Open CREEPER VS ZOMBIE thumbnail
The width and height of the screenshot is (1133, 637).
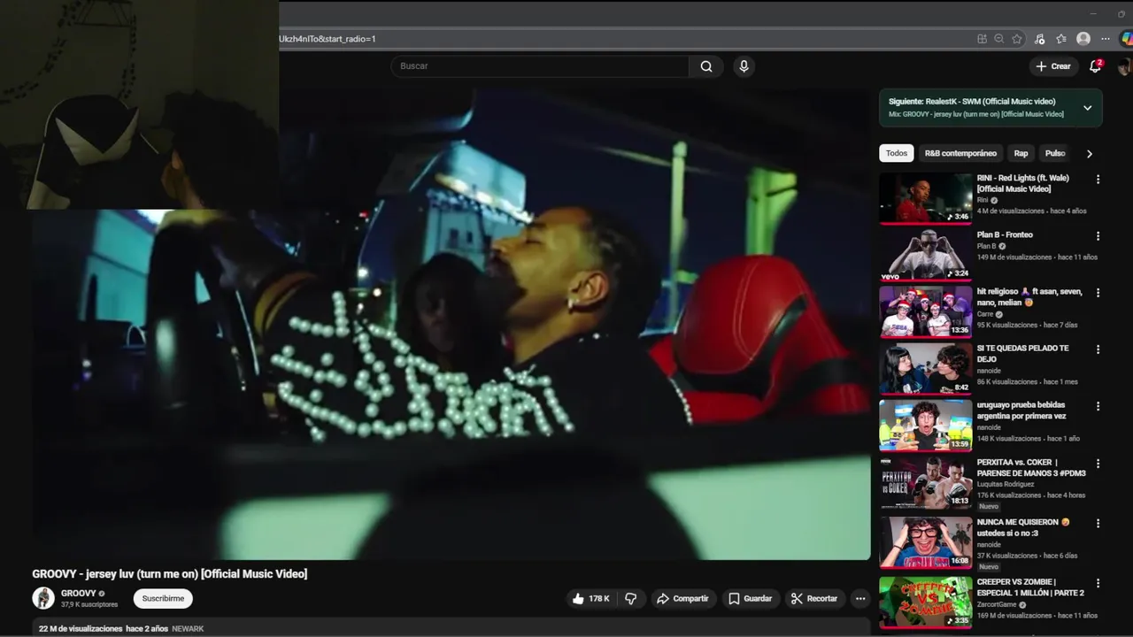pos(925,602)
